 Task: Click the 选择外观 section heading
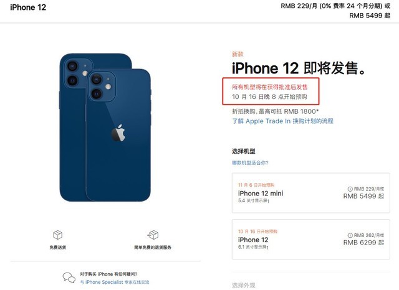click(244, 286)
